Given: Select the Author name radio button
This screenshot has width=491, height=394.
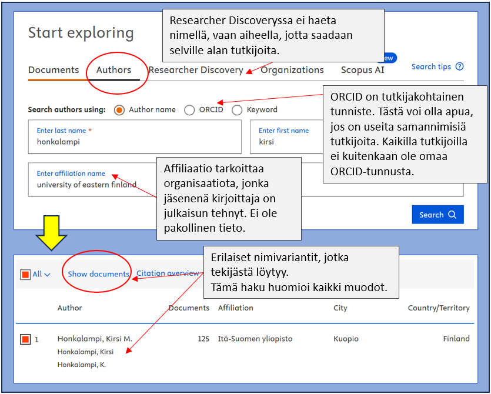Looking at the screenshot, I should click(x=119, y=110).
